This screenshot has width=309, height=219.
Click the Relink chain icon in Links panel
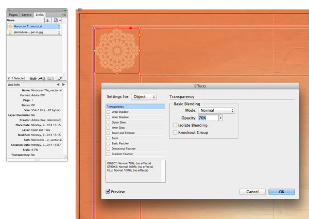[33, 79]
